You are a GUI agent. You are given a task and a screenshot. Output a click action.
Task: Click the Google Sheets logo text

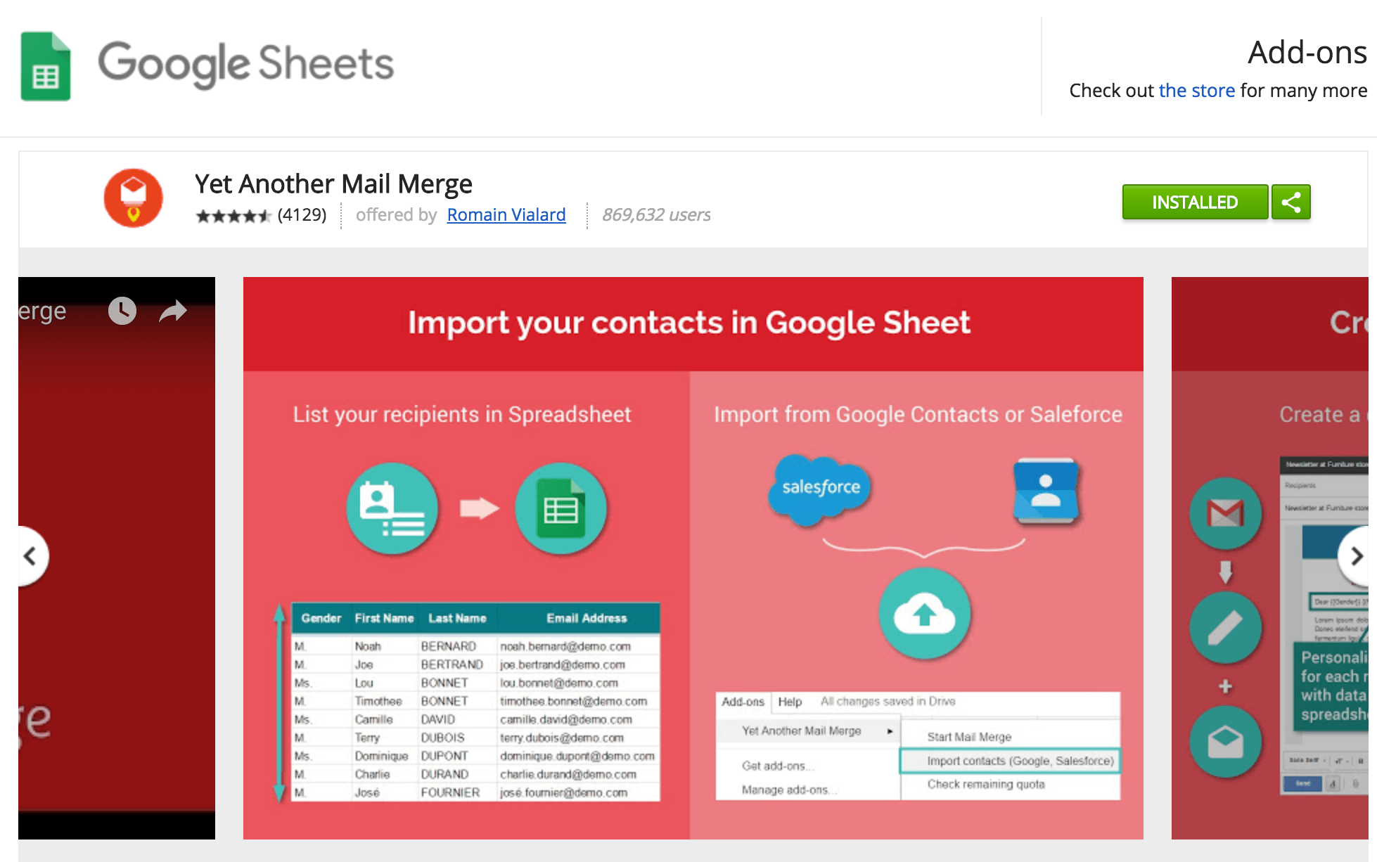245,64
